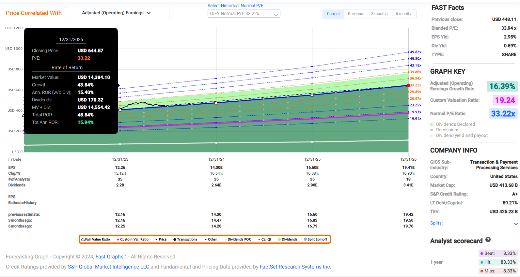The height and width of the screenshot is (277, 520).
Task: Click the black Transactions legend circle
Action: [175, 240]
